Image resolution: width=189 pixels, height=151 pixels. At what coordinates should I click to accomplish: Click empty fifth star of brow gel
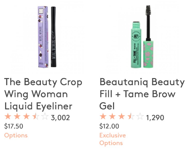pos(140,116)
